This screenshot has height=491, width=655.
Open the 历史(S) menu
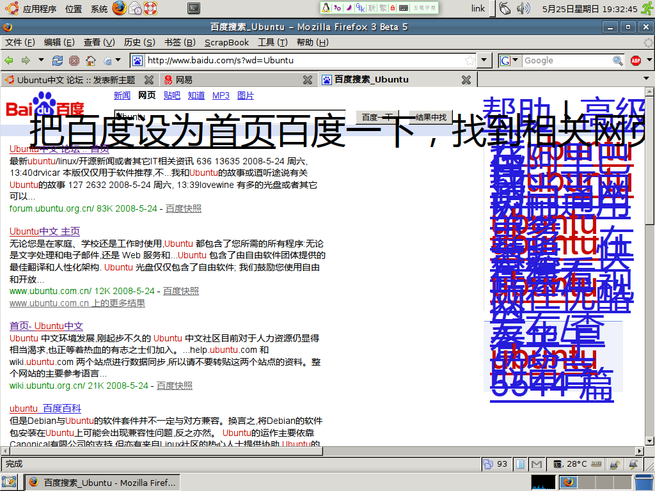click(139, 42)
